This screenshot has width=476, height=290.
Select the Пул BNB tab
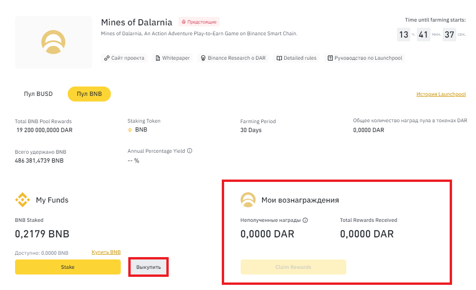89,94
